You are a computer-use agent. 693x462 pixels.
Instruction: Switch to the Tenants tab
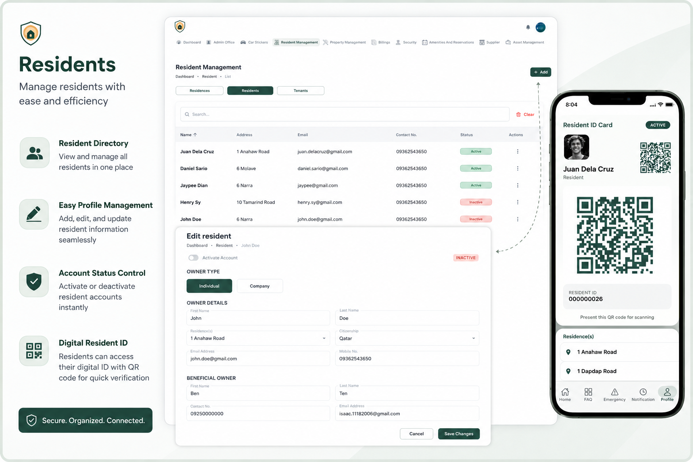(x=300, y=91)
